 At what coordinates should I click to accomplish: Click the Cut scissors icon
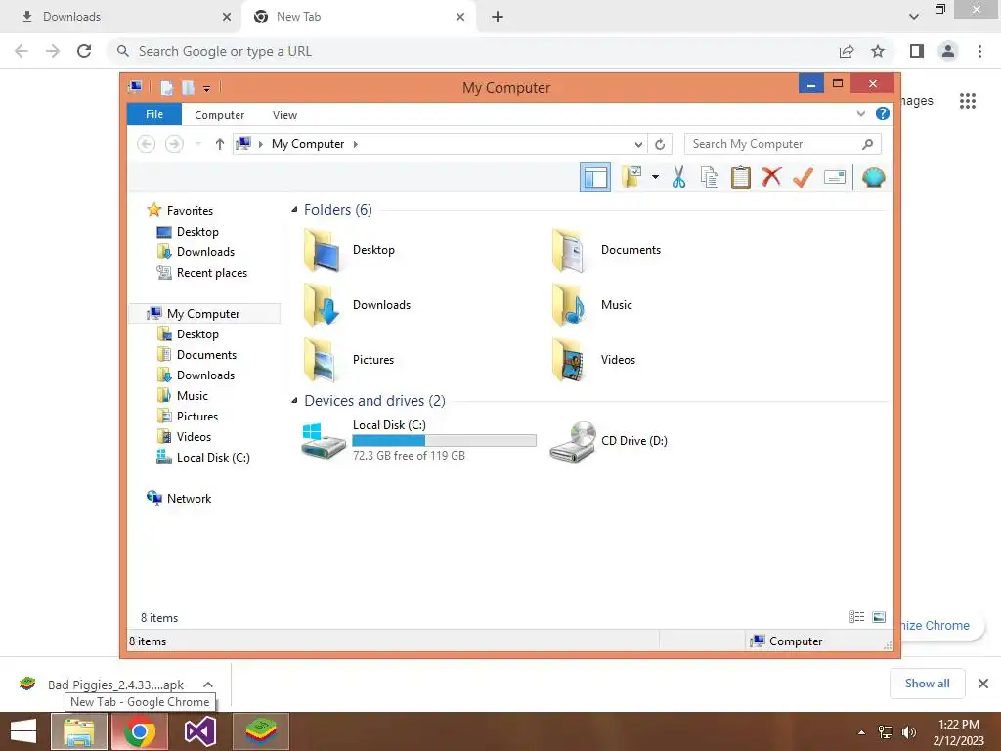(x=678, y=177)
